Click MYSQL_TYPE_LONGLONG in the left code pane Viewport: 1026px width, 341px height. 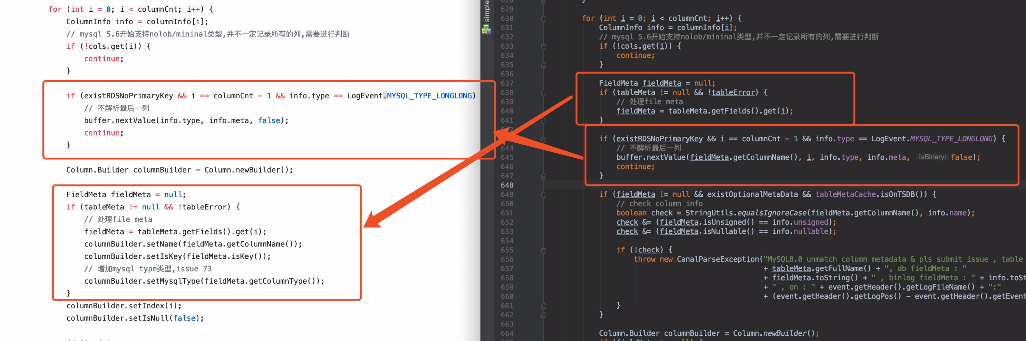pos(429,95)
